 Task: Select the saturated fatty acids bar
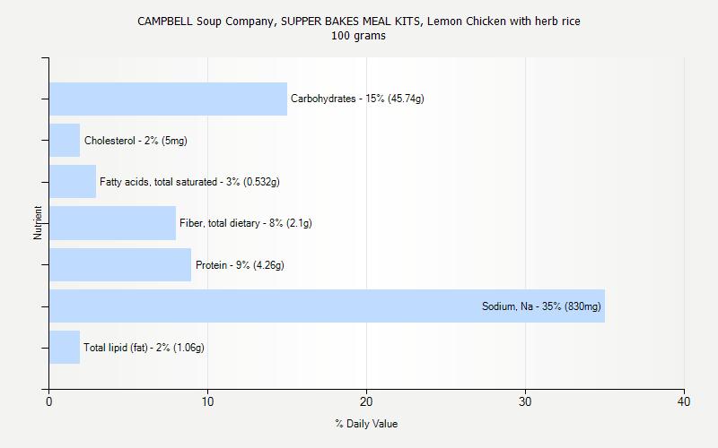(x=73, y=182)
